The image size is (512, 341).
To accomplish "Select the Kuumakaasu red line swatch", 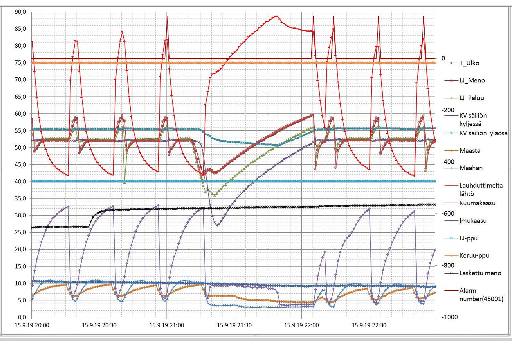I will tap(452, 203).
